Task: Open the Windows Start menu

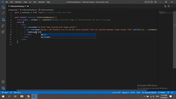Action: (x=3, y=97)
